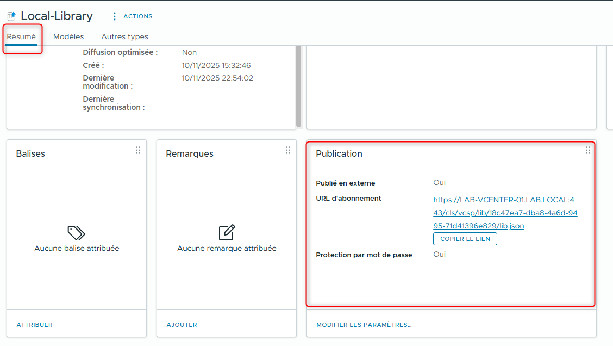The image size is (613, 346).
Task: Click the note-edit icon in the Remarques card
Action: click(x=226, y=232)
